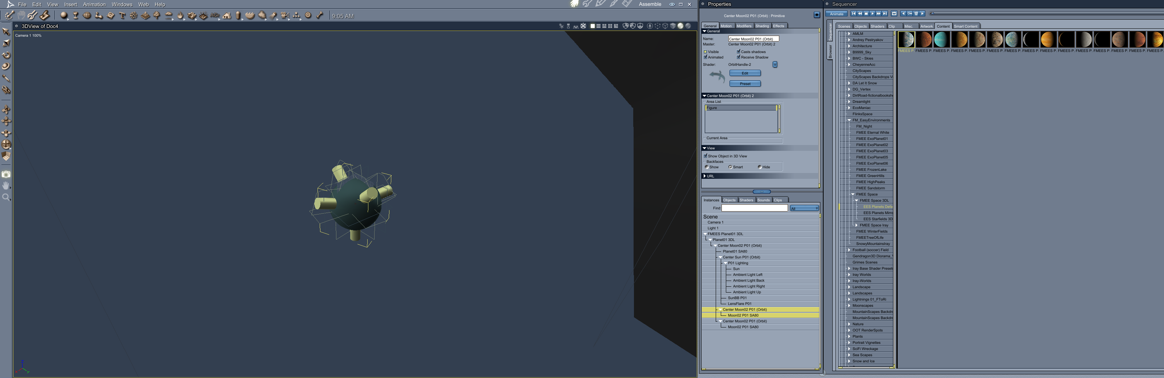Select the Hide backfaces radio button
The height and width of the screenshot is (378, 1164).
click(760, 167)
